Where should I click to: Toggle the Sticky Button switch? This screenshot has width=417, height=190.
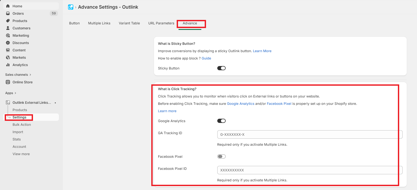pyautogui.click(x=221, y=68)
